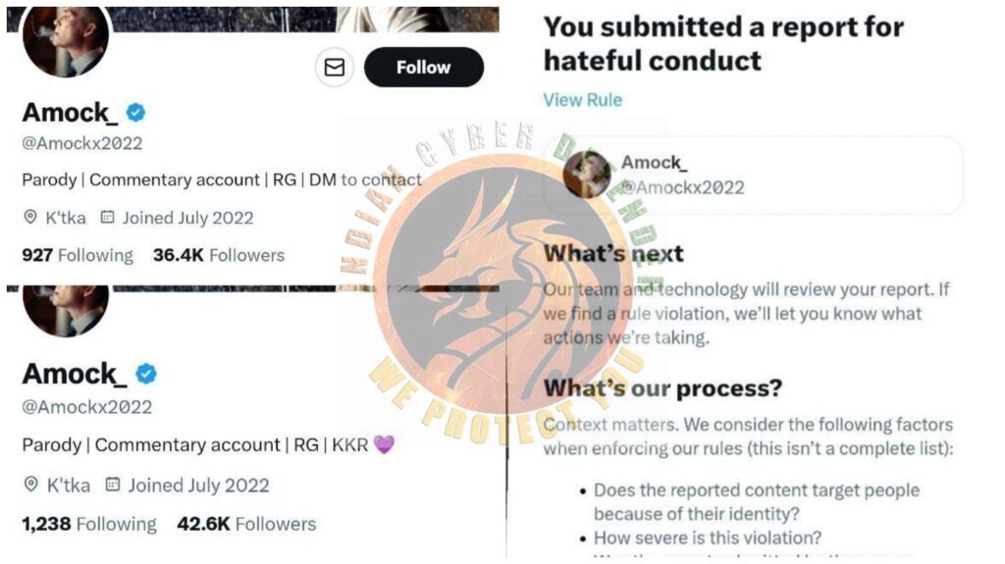The image size is (1005, 564).
Task: Open the 927 Following list
Action: click(78, 255)
